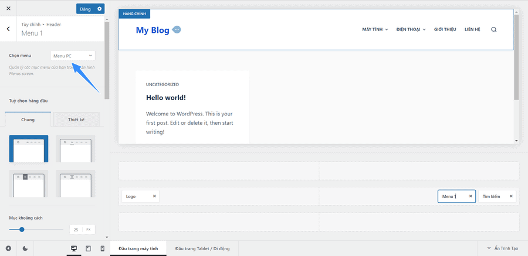
Task: Go back with the left chevron arrow
Action: pyautogui.click(x=8, y=29)
